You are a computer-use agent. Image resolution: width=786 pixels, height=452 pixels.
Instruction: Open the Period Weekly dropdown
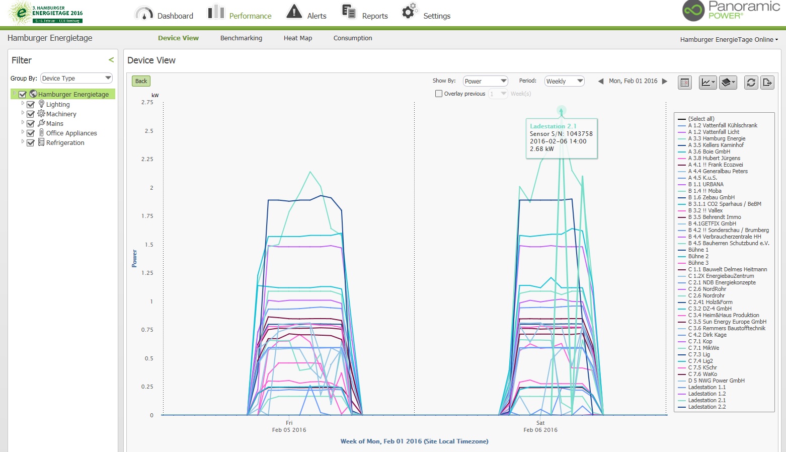click(564, 81)
